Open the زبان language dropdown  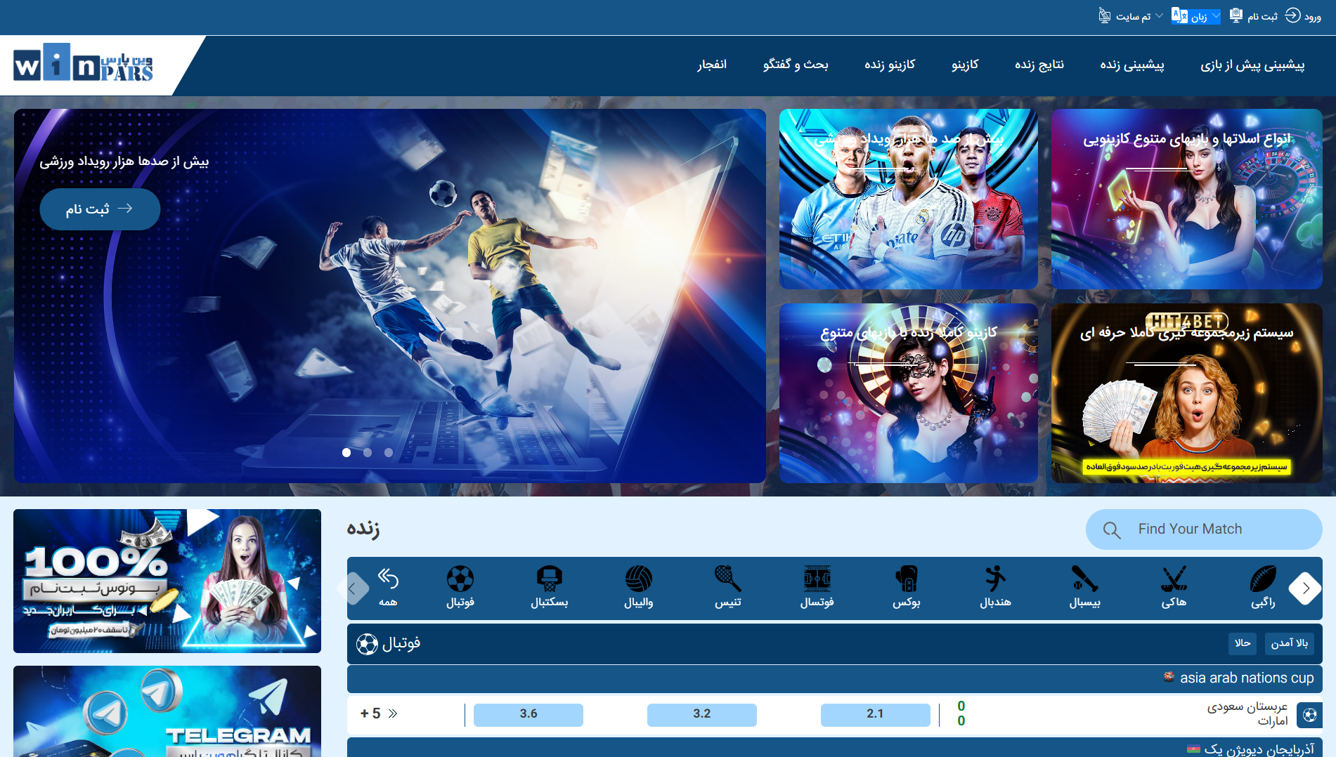coord(1196,15)
